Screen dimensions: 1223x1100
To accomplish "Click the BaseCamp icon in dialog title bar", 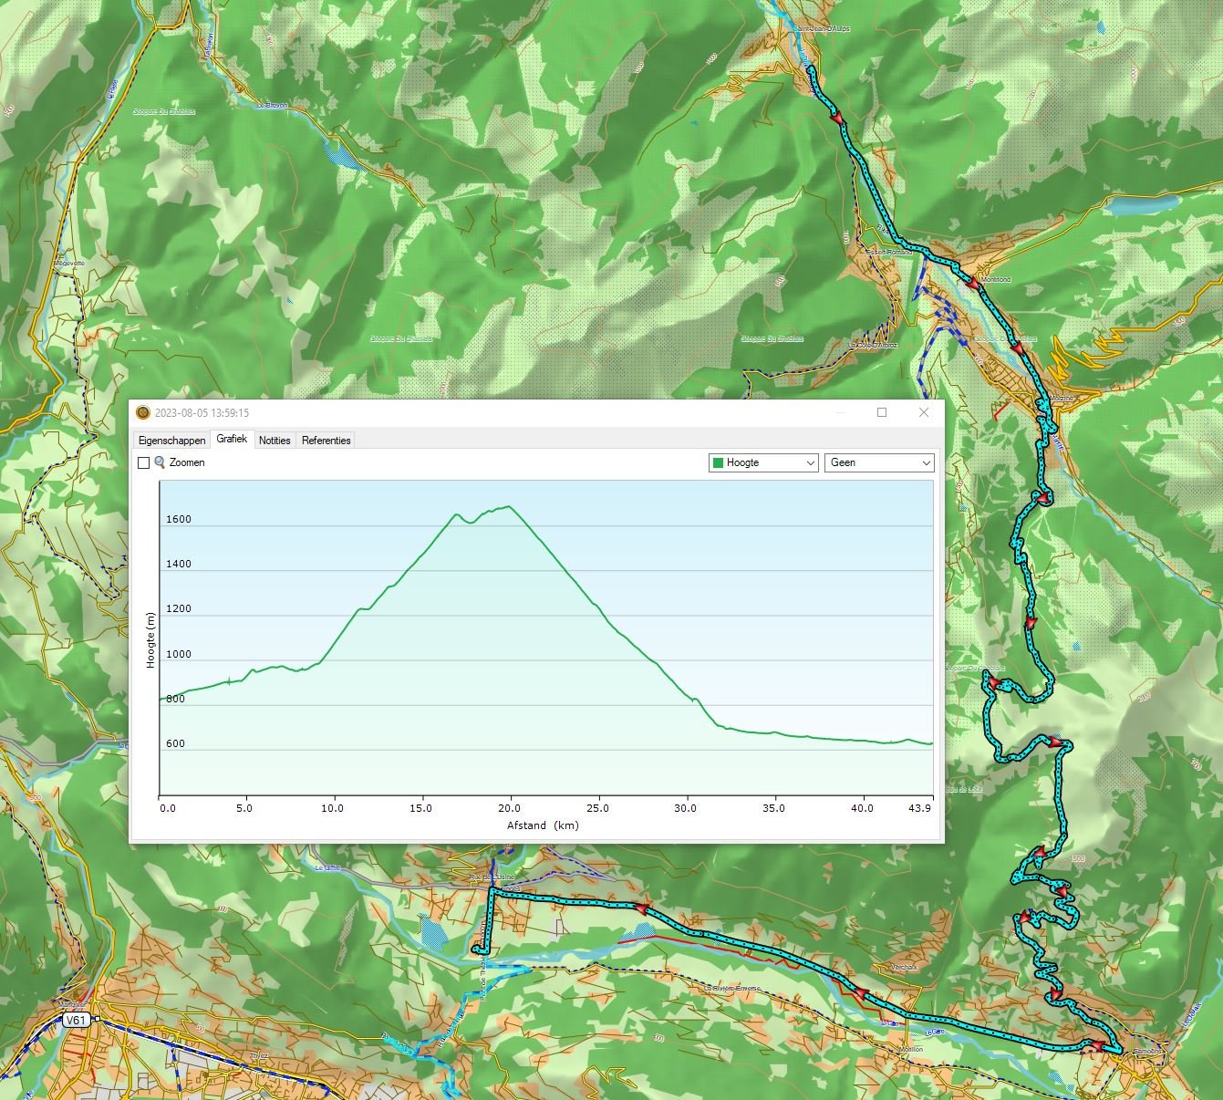I will click(143, 412).
